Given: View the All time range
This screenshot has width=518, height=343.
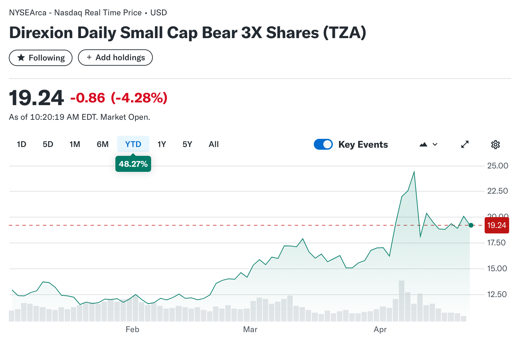Looking at the screenshot, I should click(213, 144).
